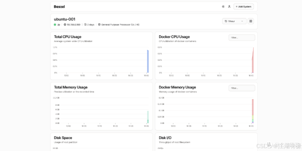Focus the Docker CPU Usage filter field
The width and height of the screenshot is (302, 151).
242,37
